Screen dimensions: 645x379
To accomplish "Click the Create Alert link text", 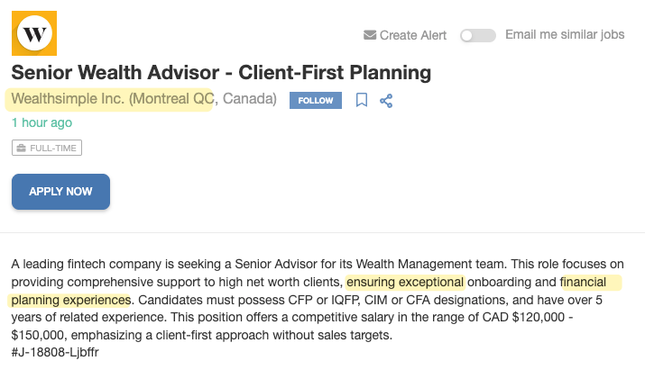I will (412, 35).
